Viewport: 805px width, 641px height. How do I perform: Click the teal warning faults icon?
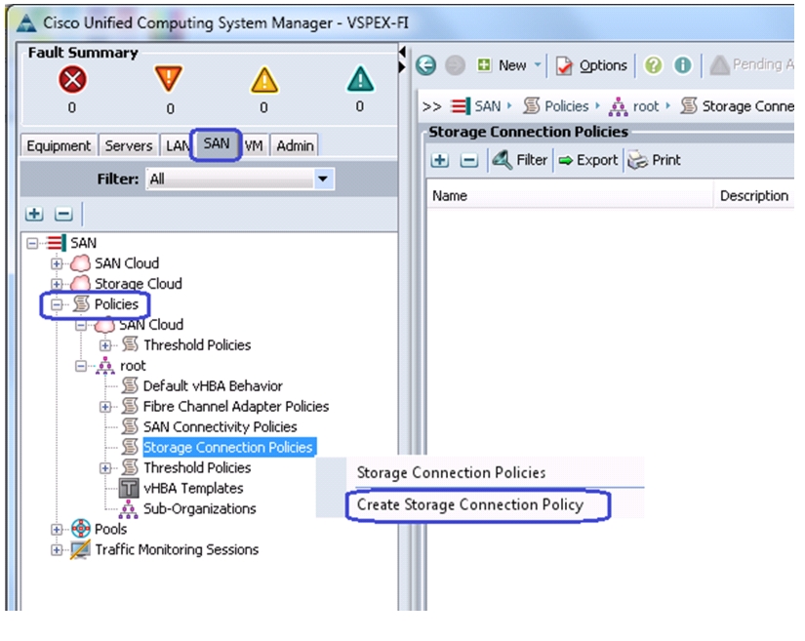tap(360, 79)
